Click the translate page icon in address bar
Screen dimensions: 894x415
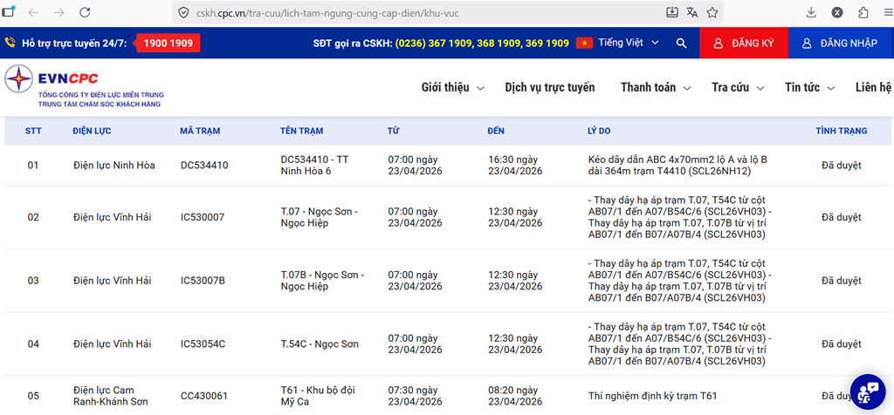coord(692,12)
